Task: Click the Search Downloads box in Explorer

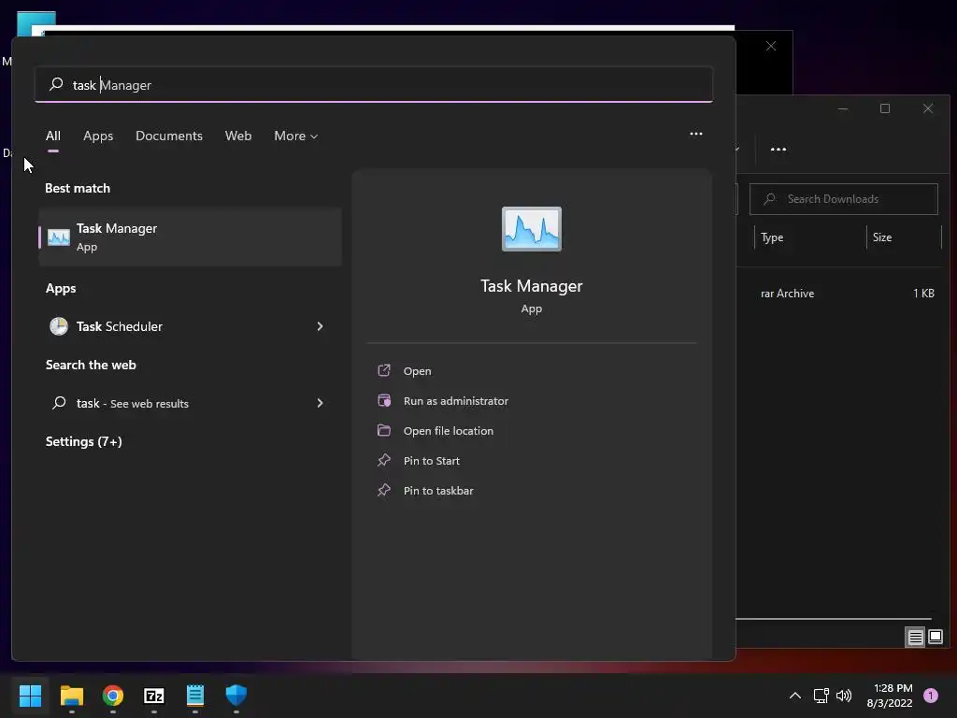Action: 844,199
